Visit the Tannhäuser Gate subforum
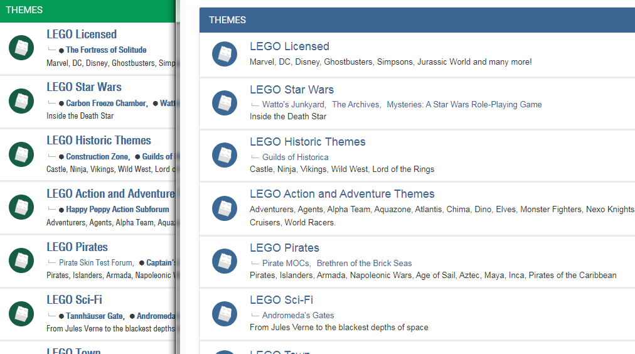The image size is (635, 354). pyautogui.click(x=94, y=316)
